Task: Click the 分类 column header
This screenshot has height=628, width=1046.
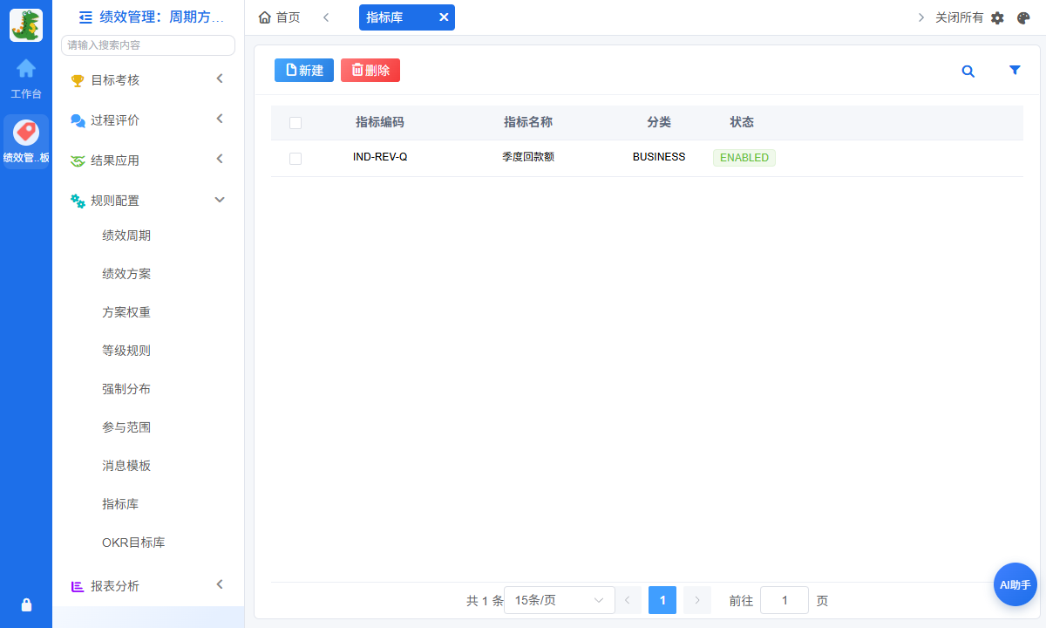Action: [x=659, y=122]
